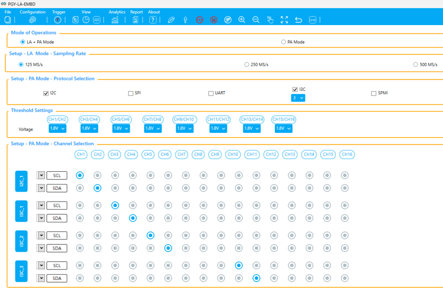Click the I2C_1 SCL signal name field
443x288 pixels.
(x=57, y=175)
